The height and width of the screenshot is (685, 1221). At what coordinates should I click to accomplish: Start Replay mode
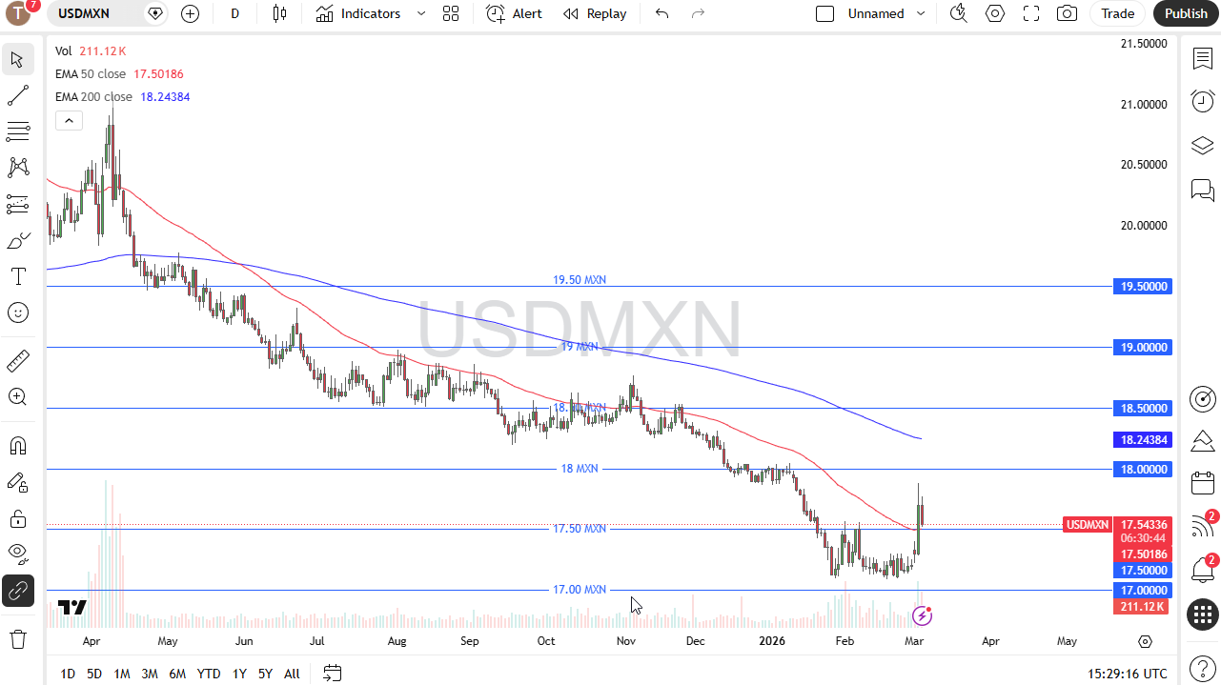pyautogui.click(x=595, y=13)
